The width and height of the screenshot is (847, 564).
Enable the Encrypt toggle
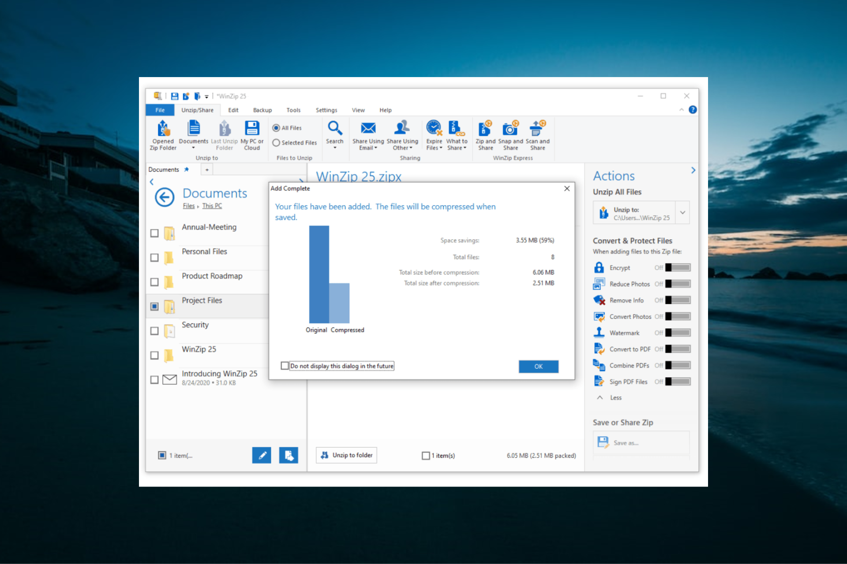(x=678, y=267)
